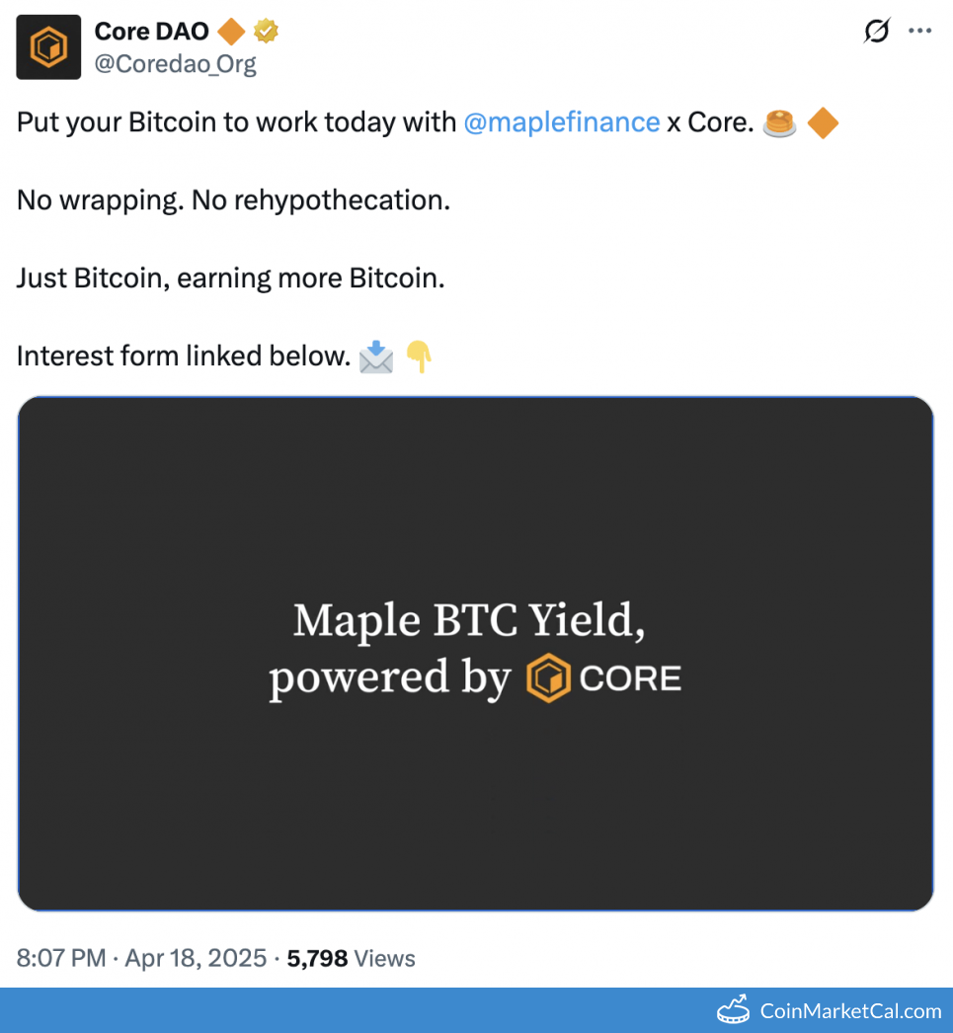Click the gold verified checkmark badge
Screen dimensions: 953x1033
pyautogui.click(x=266, y=32)
